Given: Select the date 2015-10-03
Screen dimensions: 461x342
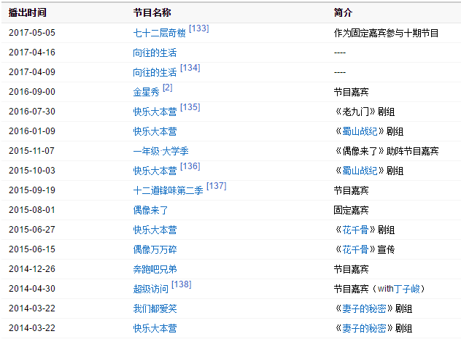Looking at the screenshot, I should pyautogui.click(x=32, y=171).
